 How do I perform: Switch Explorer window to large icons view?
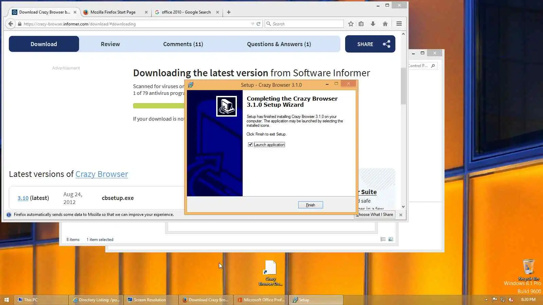[391, 239]
